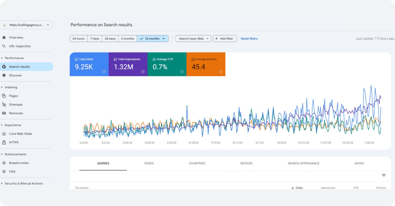This screenshot has height=206, width=395.
Task: Sort table by Clicks column header
Action: [x=297, y=188]
